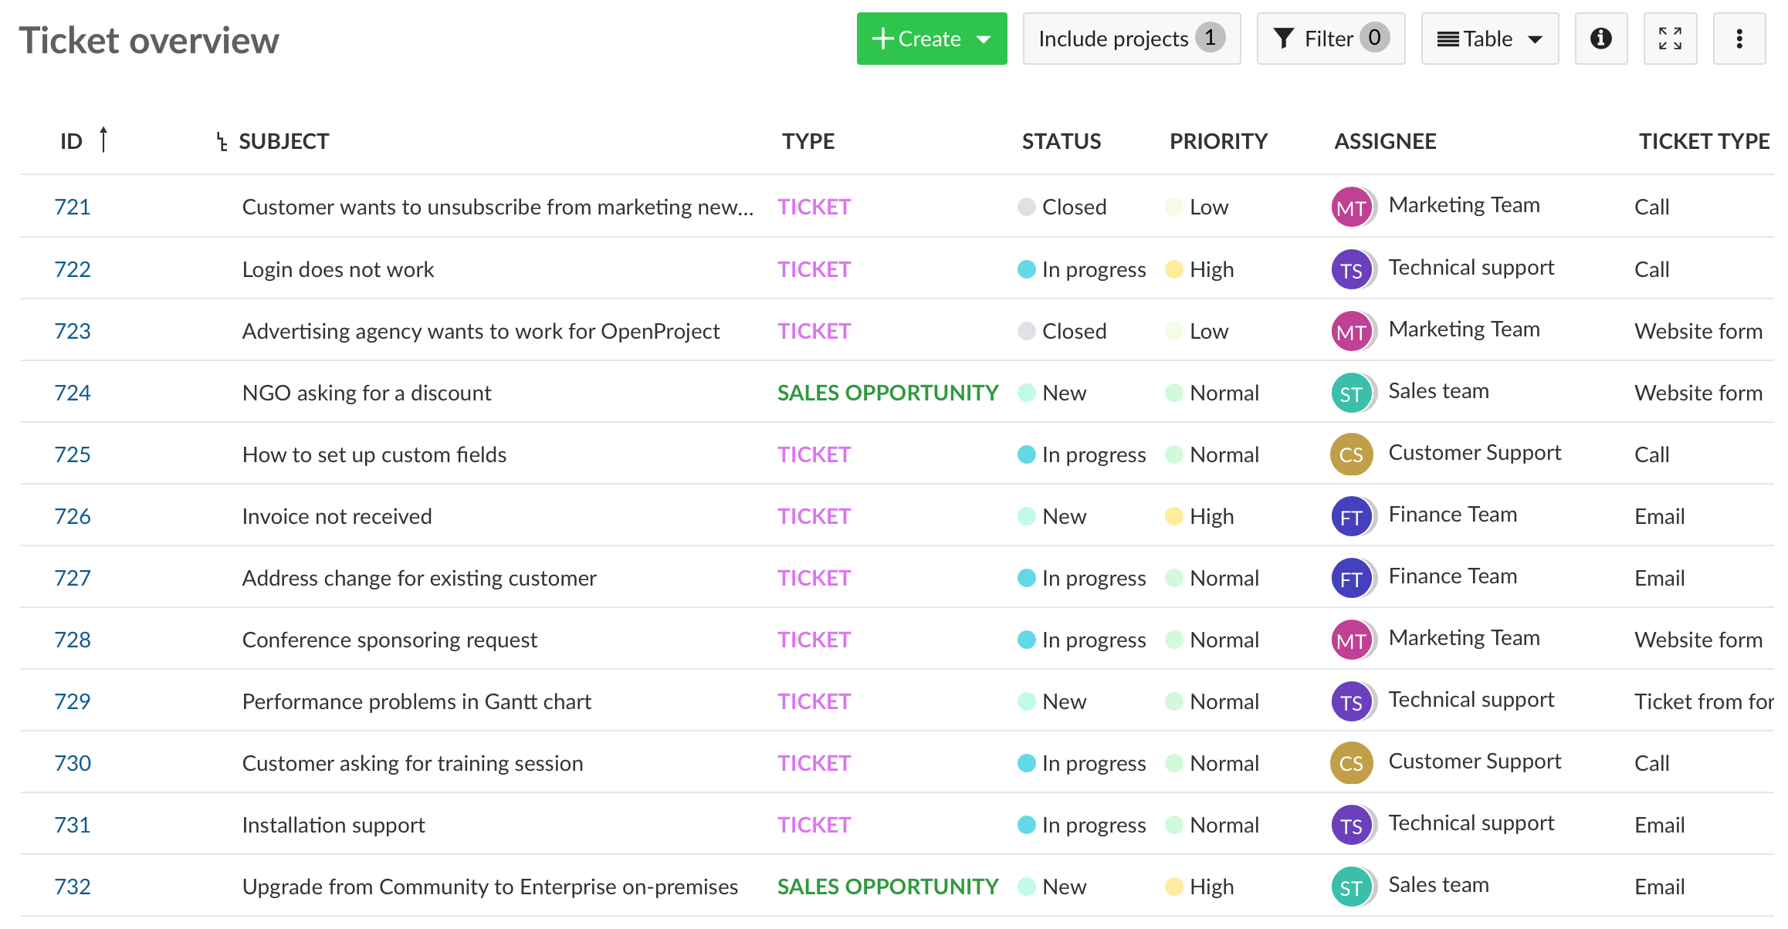Open the more options kebab menu

pos(1739,39)
